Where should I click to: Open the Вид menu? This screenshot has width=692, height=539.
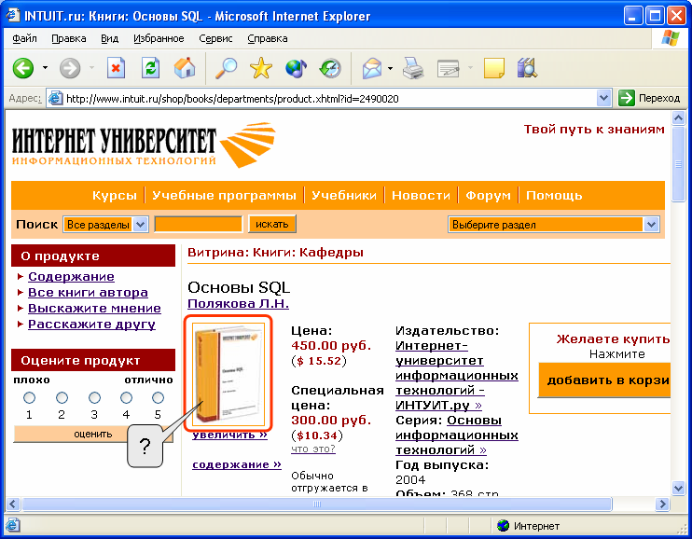[x=109, y=39]
